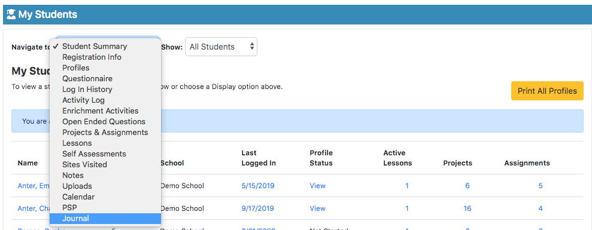
Task: Open active lessons count in 9/17/2019 row
Action: pos(406,208)
